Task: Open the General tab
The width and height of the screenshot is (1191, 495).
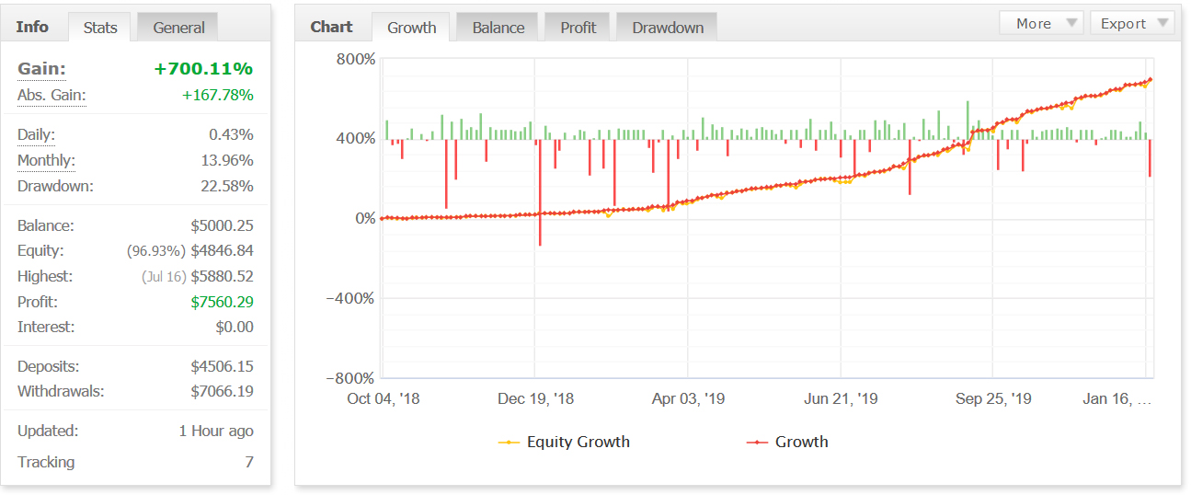Action: (178, 28)
